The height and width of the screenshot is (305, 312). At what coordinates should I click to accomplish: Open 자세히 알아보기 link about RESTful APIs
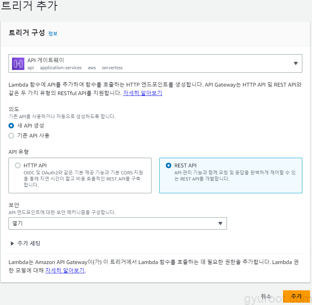pyautogui.click(x=142, y=93)
